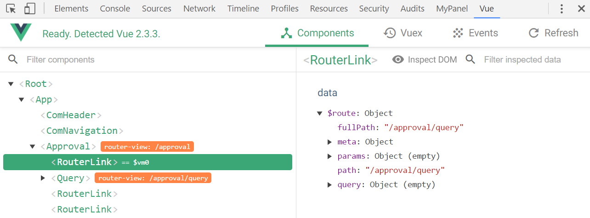This screenshot has height=218, width=590.
Task: Collapse the App component node
Action: [22, 100]
